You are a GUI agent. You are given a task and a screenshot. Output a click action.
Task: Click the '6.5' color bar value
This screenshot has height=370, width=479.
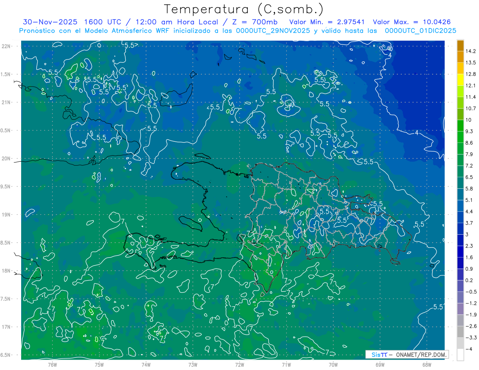click(469, 177)
